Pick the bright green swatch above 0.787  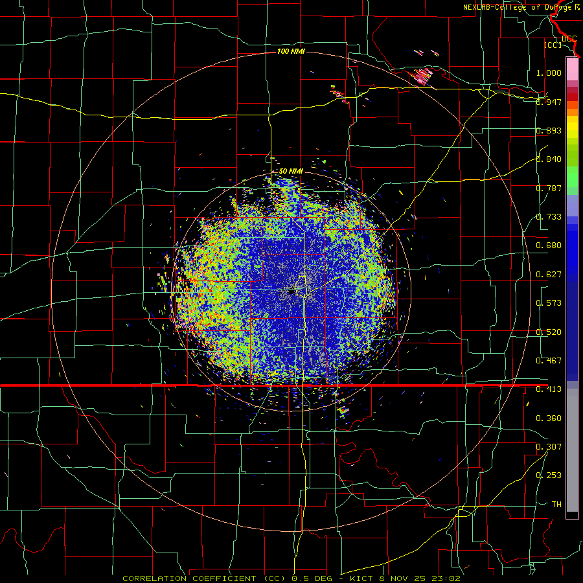coord(572,177)
